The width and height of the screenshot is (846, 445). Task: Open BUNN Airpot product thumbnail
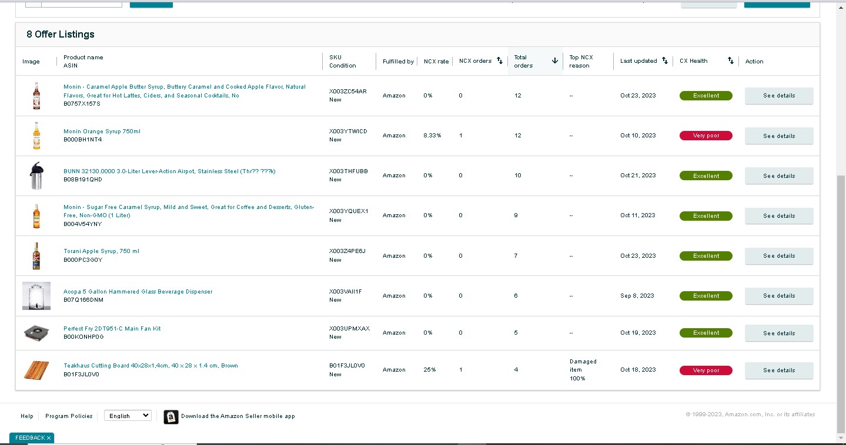tap(36, 176)
